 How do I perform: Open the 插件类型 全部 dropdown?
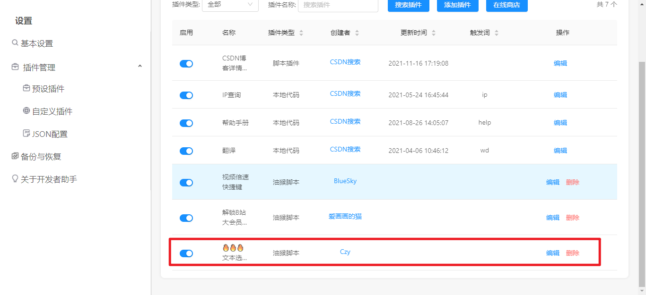[230, 5]
